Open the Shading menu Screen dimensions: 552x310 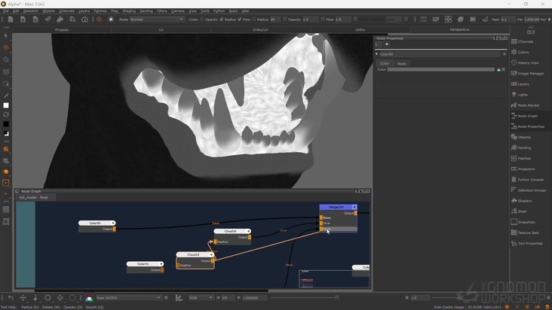(x=129, y=11)
